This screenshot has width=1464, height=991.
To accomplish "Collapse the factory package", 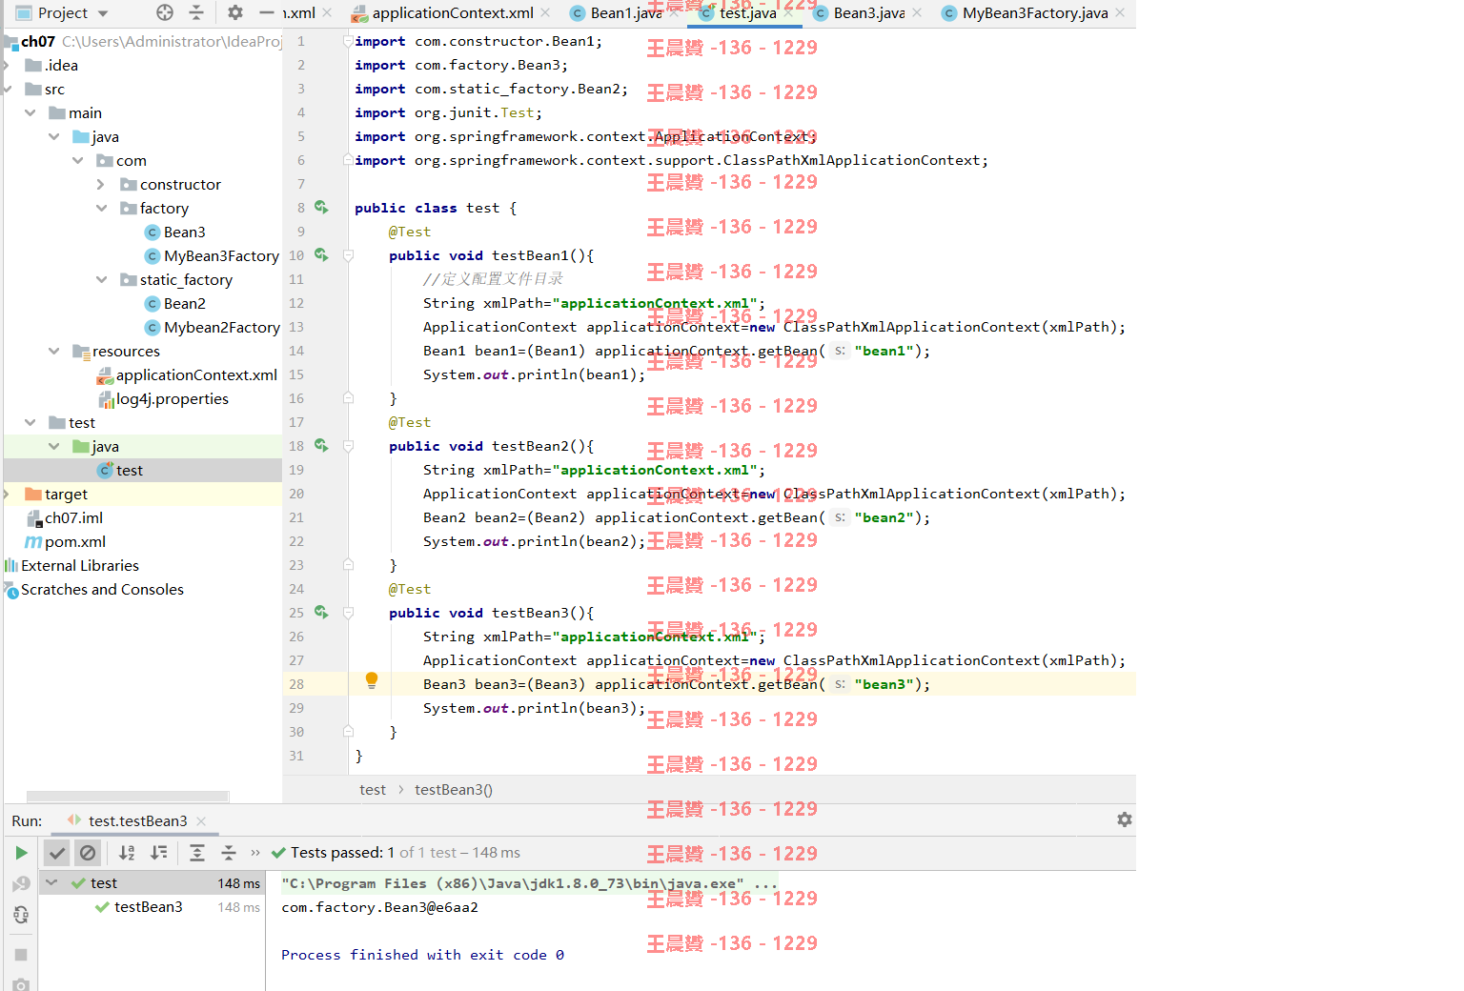I will 101,208.
